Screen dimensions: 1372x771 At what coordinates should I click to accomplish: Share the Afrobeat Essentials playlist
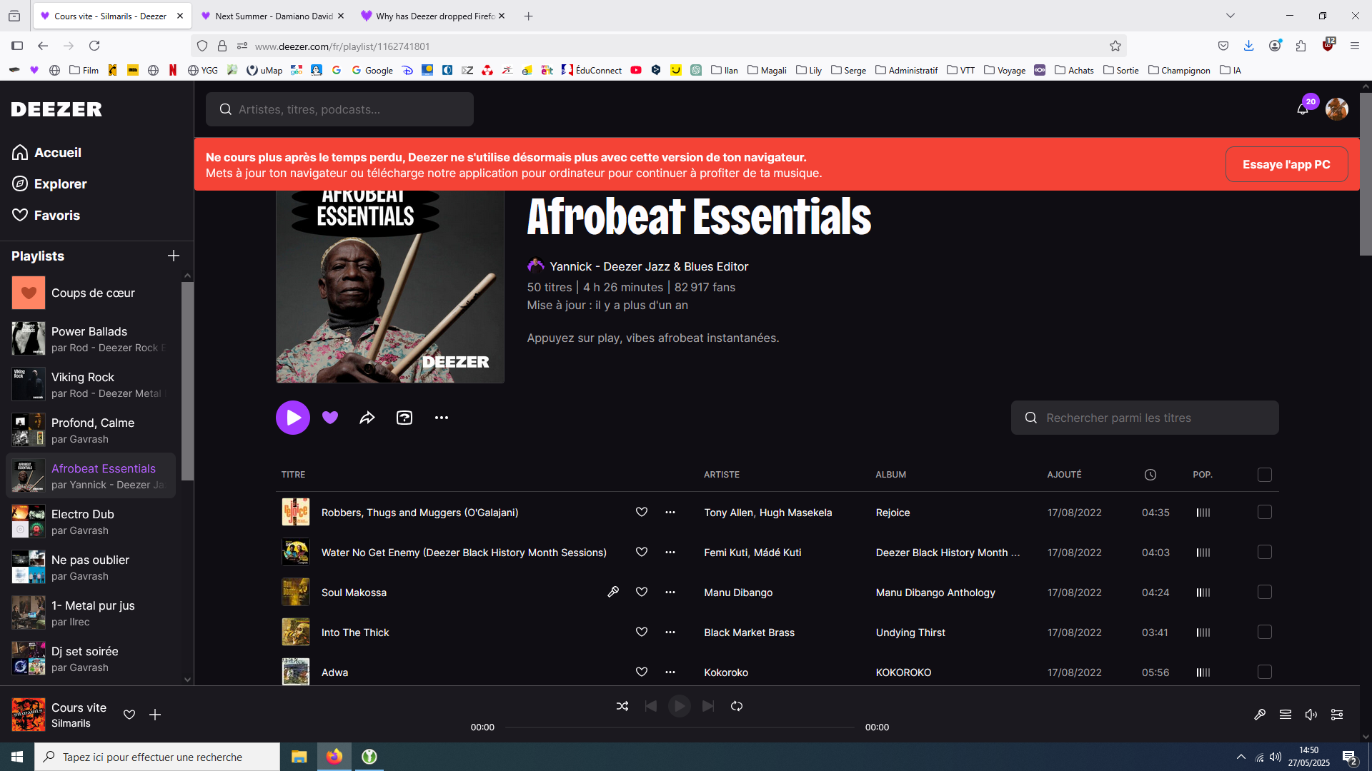pos(367,418)
